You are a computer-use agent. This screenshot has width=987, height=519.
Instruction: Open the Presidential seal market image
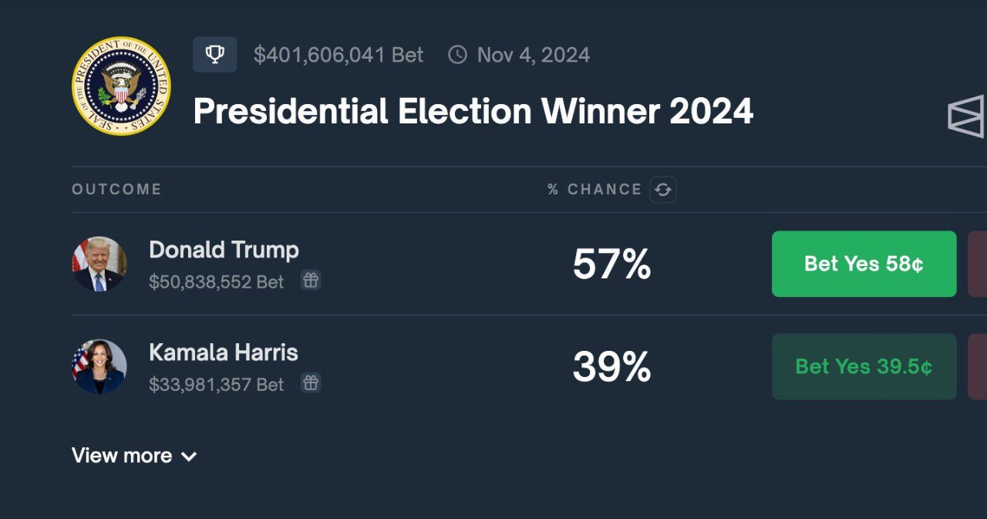[x=121, y=86]
